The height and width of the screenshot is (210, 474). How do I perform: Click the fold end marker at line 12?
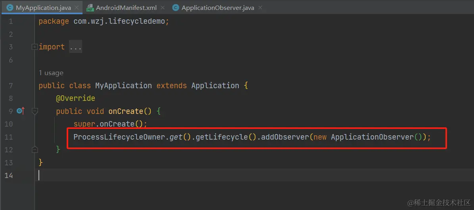point(35,149)
